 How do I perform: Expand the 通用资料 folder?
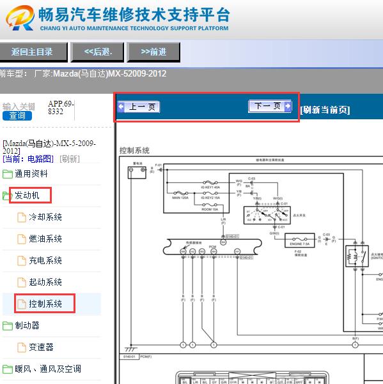coord(31,174)
